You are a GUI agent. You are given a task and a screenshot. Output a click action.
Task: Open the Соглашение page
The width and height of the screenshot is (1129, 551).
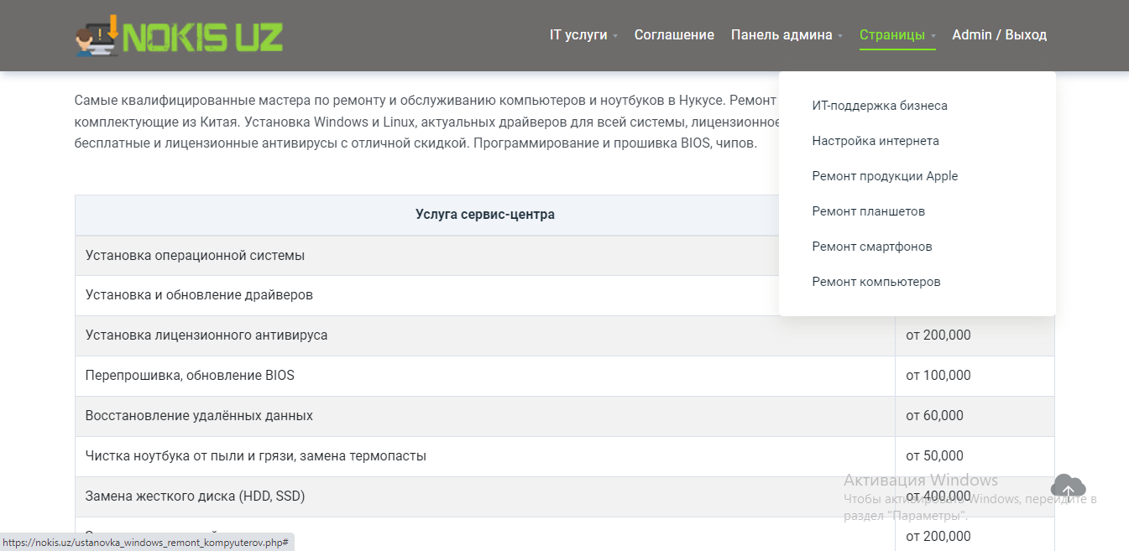point(674,35)
